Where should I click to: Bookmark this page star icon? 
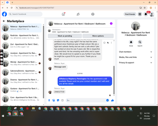click(145, 8)
